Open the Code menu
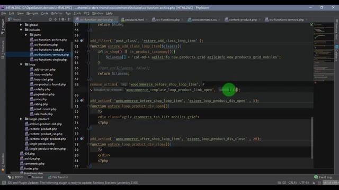 (x=44, y=13)
